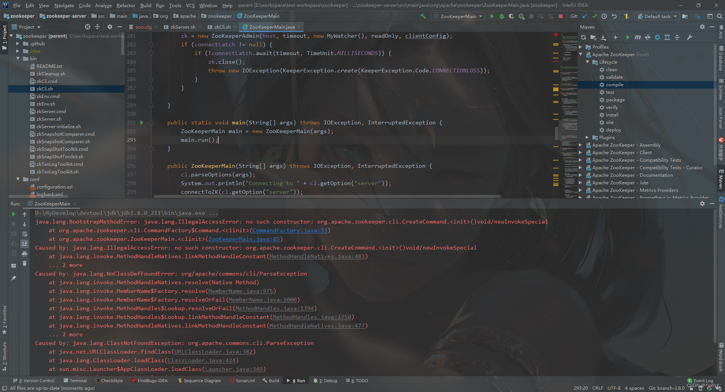Toggle Maven offline mode
725x392 pixels.
(x=648, y=37)
